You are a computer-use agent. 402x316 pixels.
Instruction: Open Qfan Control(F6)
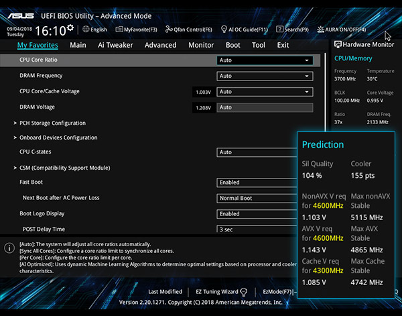[188, 30]
